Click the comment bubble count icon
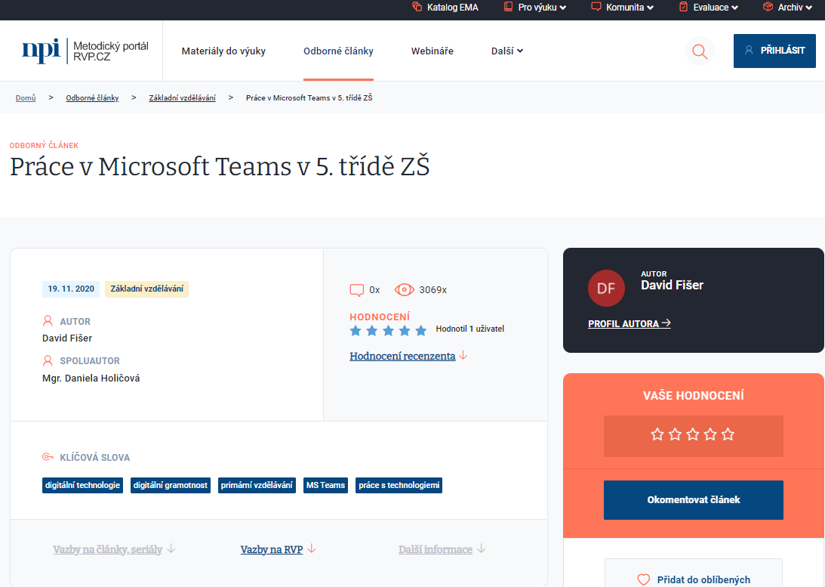The image size is (825, 587). point(357,290)
